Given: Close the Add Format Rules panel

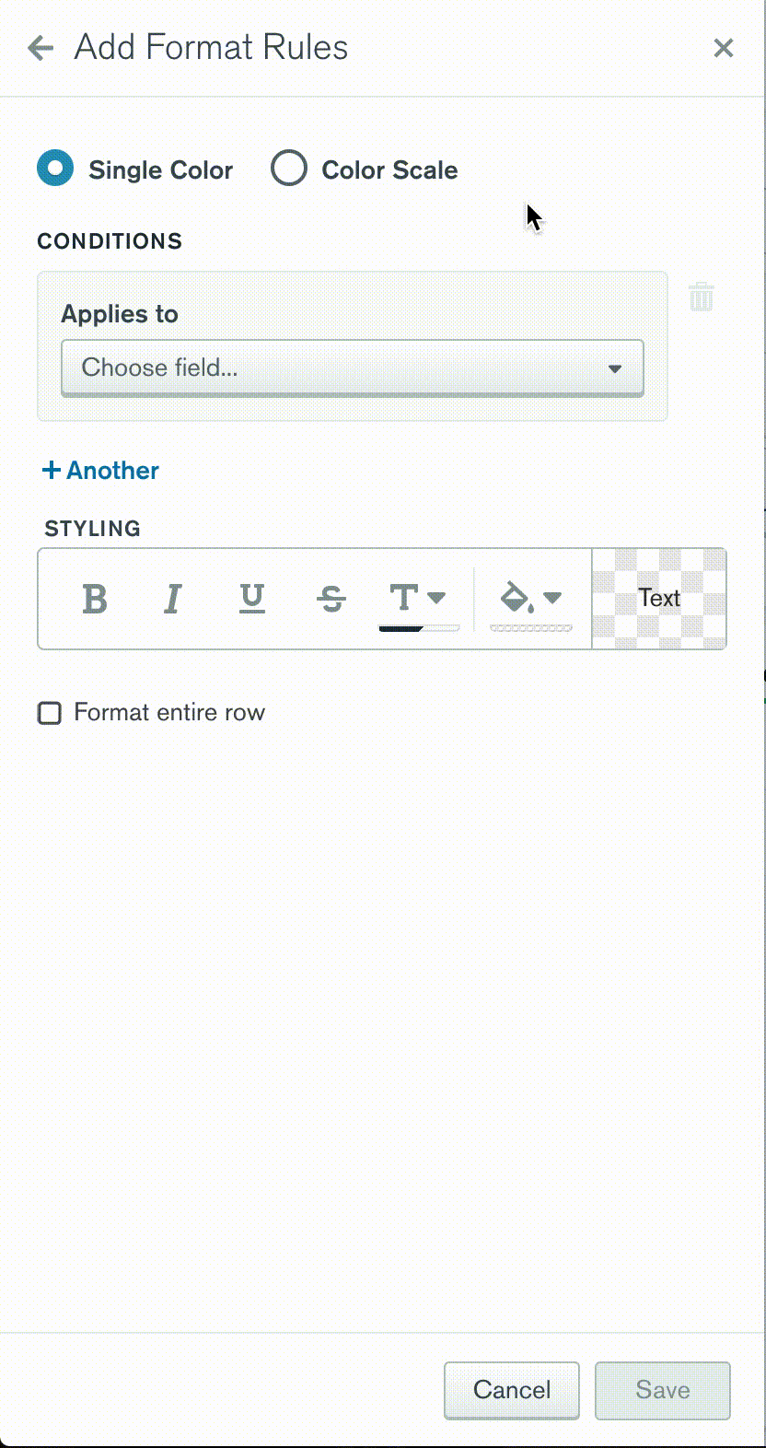Looking at the screenshot, I should click(724, 48).
